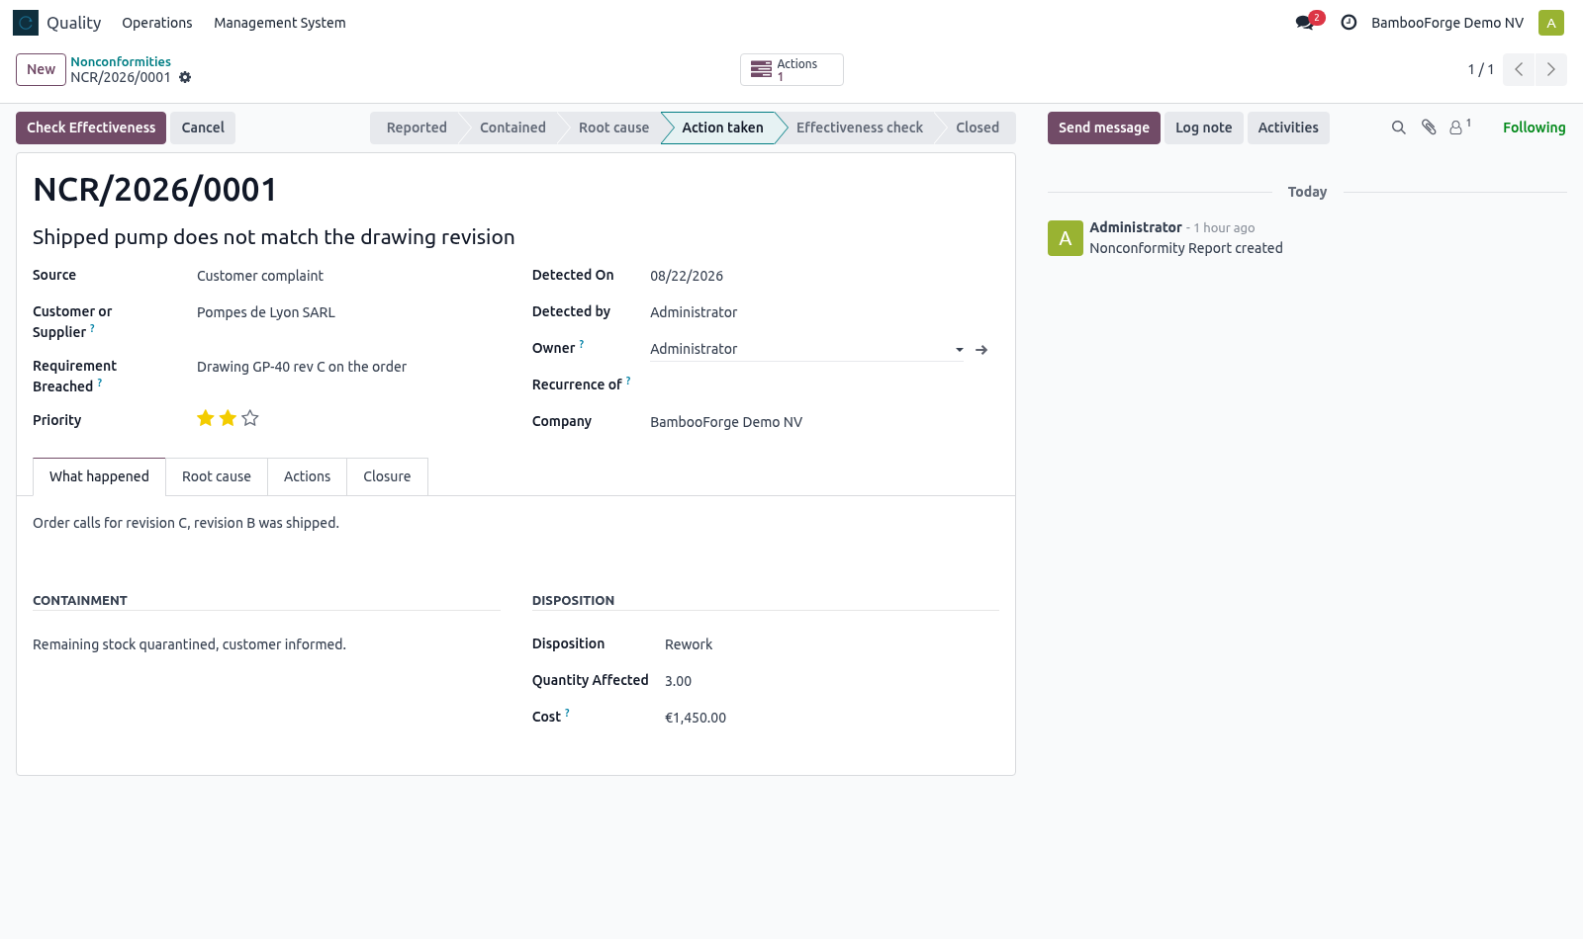Attach files using the paperclip icon

pos(1429,128)
